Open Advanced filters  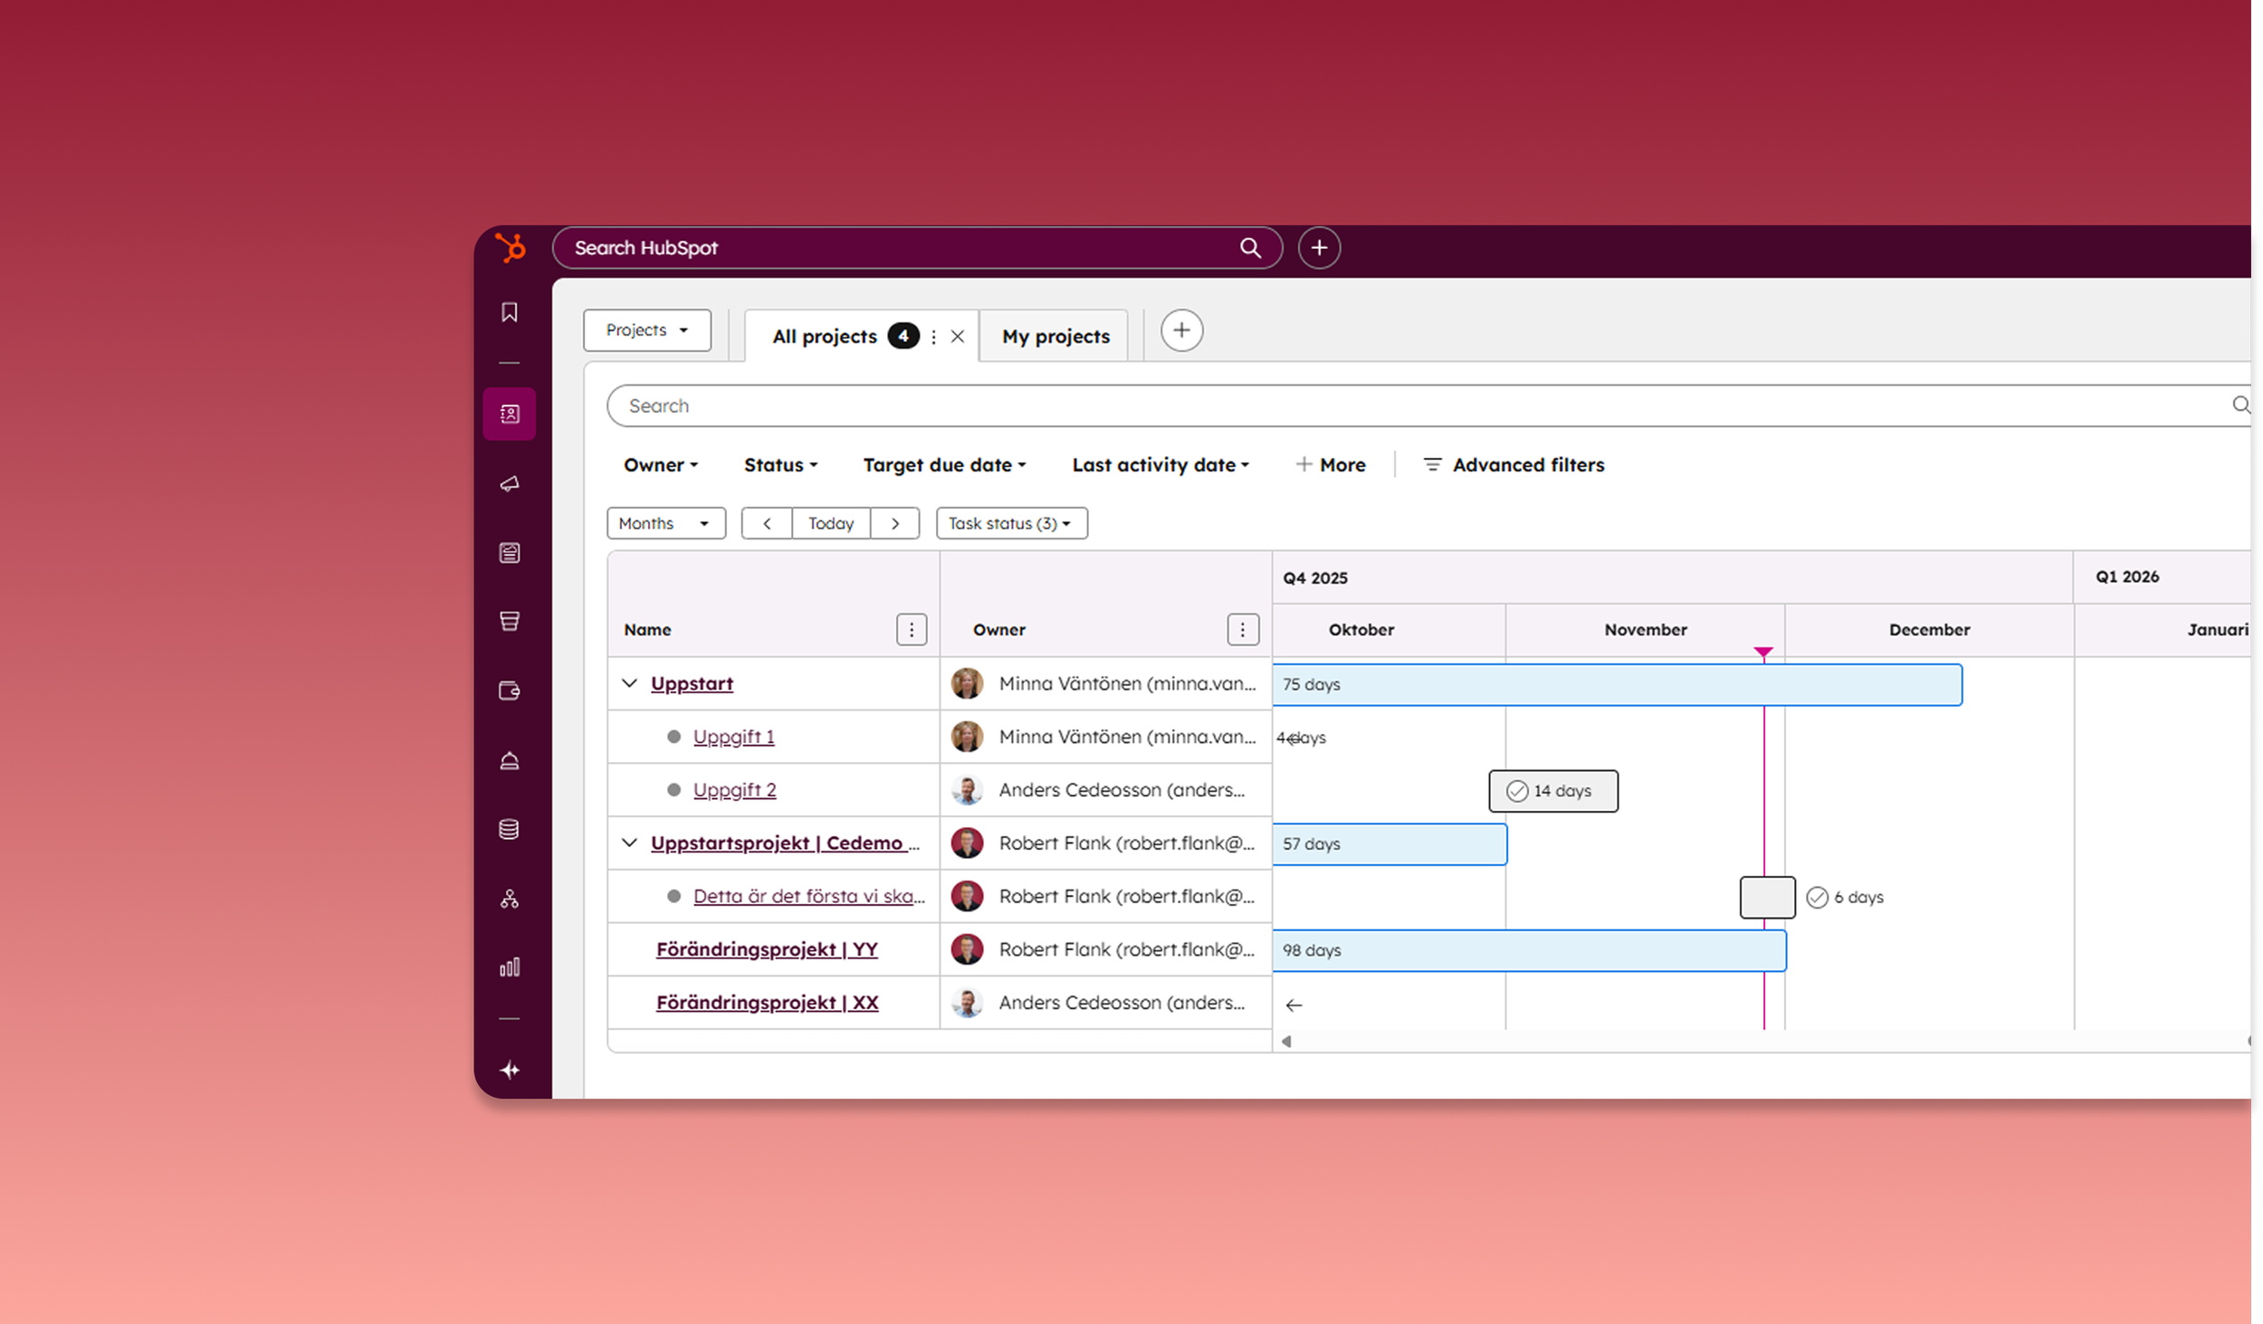pyautogui.click(x=1514, y=465)
